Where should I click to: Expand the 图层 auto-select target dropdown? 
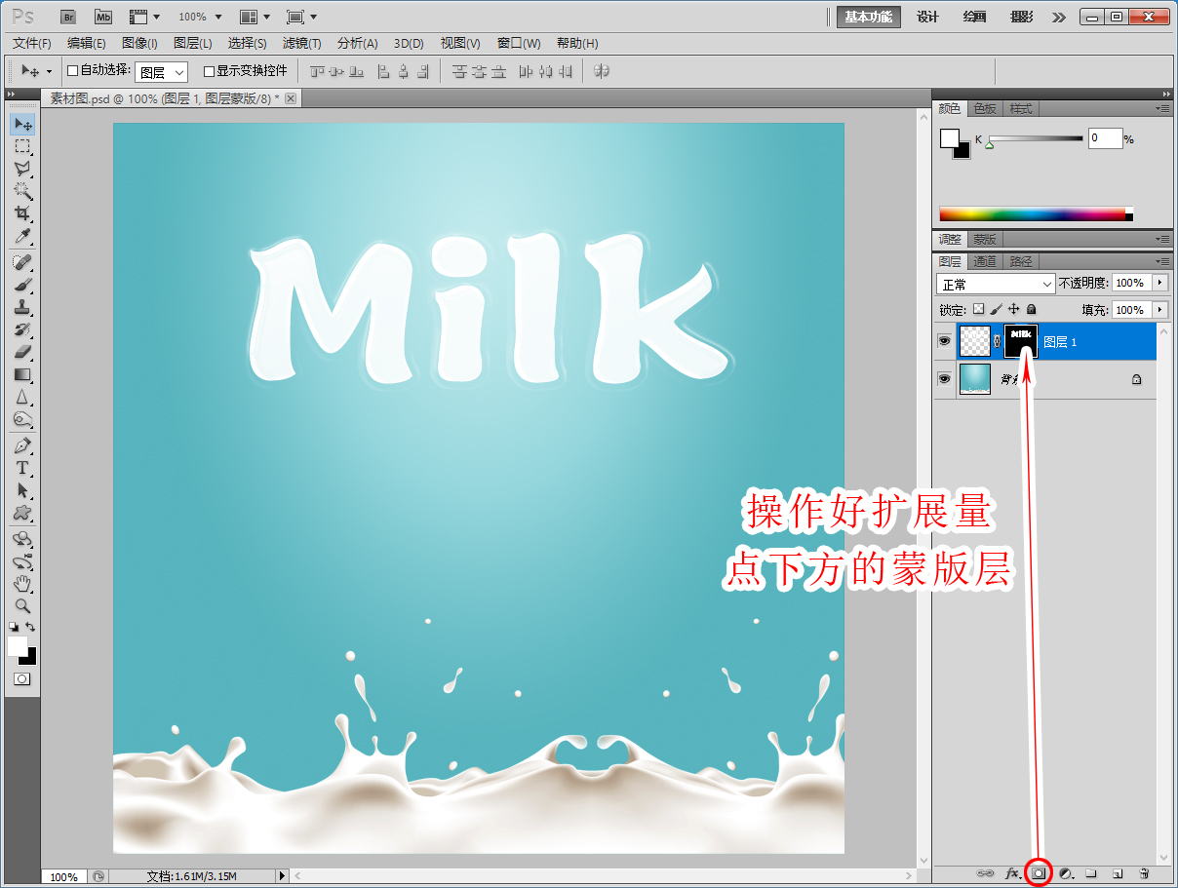[161, 72]
